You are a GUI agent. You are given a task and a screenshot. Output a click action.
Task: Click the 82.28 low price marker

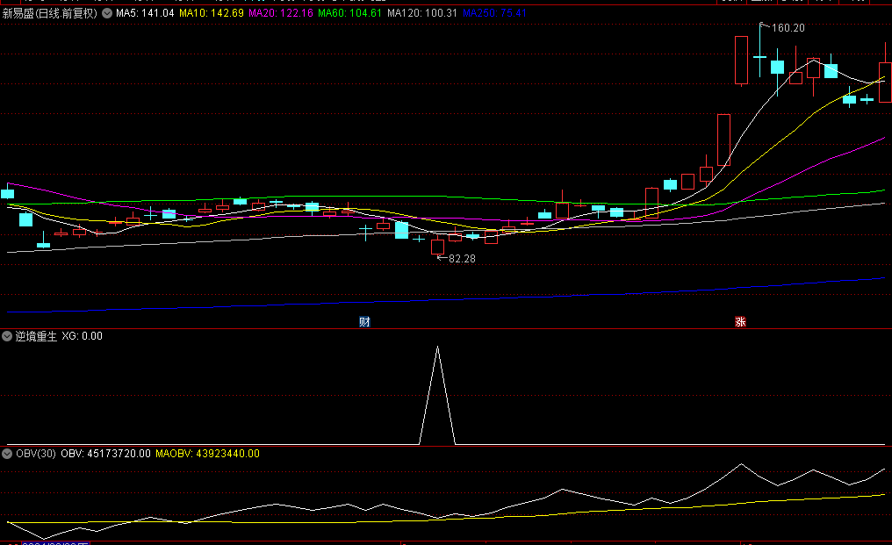[x=462, y=259]
